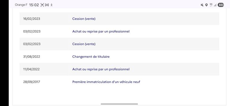230x106 pixels.
Task: Tap the screen capture icon in status bar
Action: pyautogui.click(x=42, y=5)
